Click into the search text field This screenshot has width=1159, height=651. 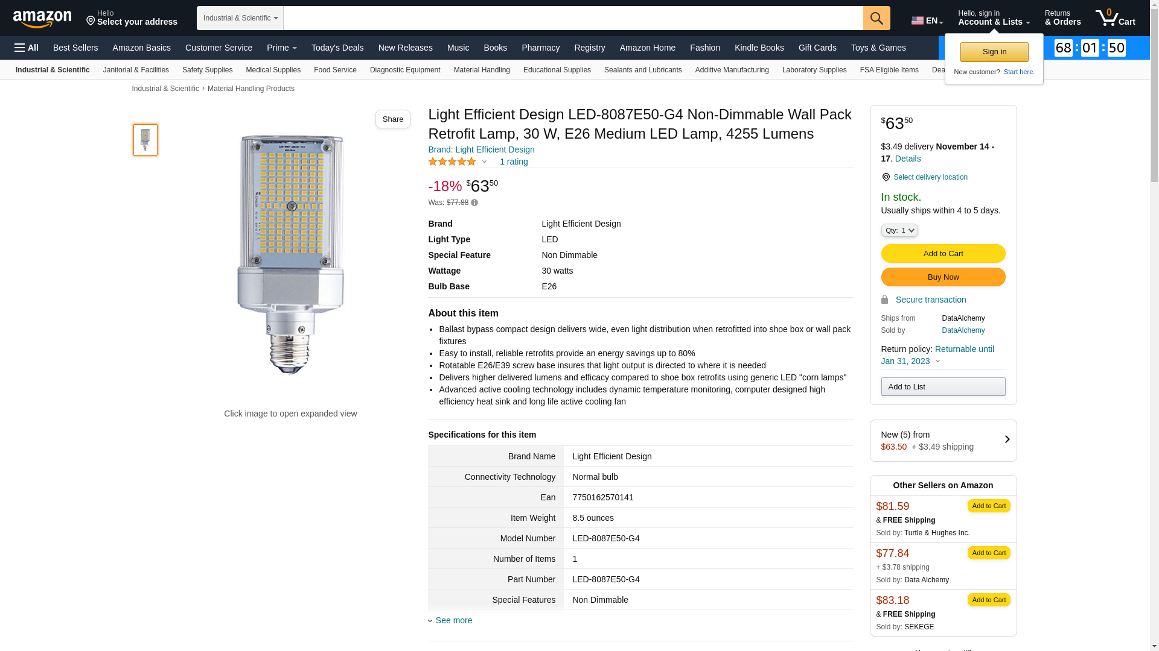(x=573, y=18)
